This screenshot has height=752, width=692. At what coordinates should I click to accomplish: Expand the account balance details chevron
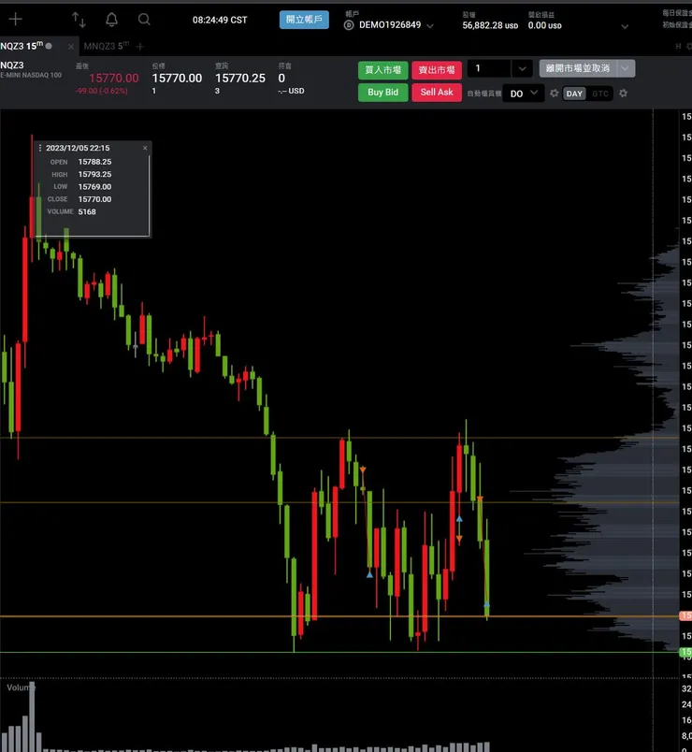[x=625, y=26]
